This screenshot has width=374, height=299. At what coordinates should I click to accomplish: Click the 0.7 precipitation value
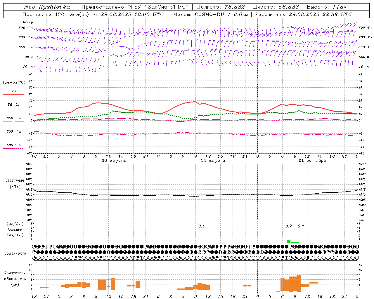[x=289, y=226]
